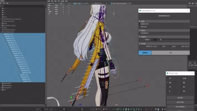Open the third menu in the outliner menu bar
Viewport: 197px width, 111px height.
coord(7,3)
